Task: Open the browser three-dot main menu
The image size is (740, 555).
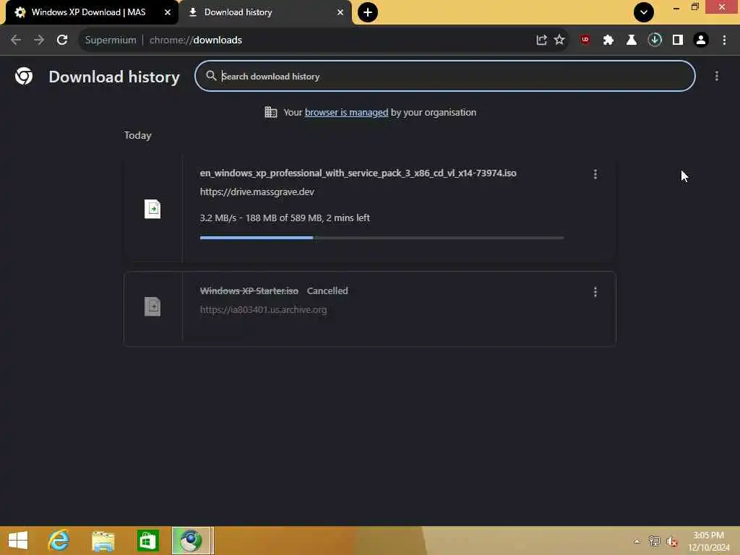Action: 724,40
